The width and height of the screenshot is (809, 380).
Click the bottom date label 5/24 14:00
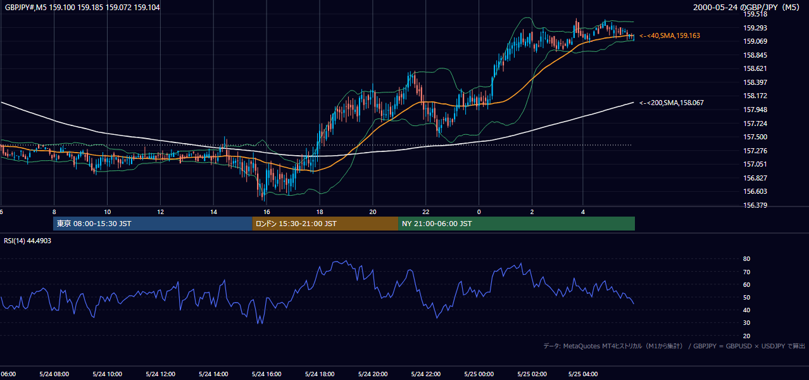213,374
